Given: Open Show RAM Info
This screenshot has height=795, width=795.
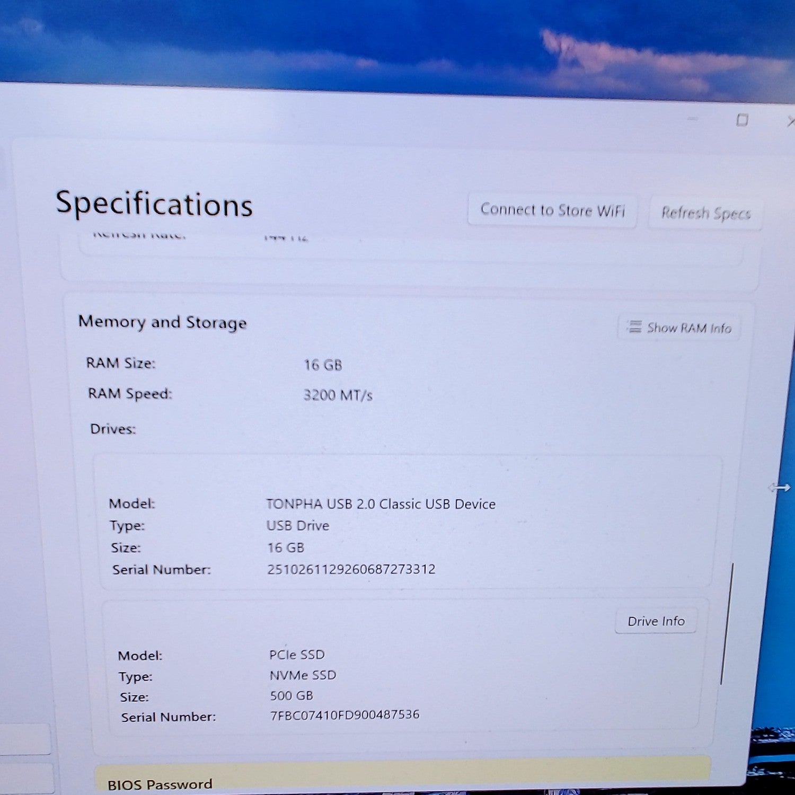Looking at the screenshot, I should pos(679,328).
